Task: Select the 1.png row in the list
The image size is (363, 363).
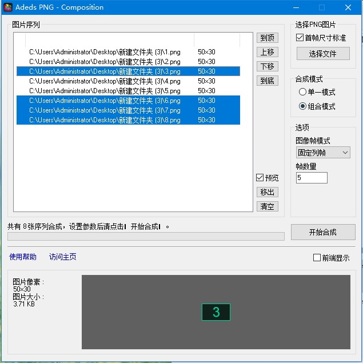Action: coord(128,52)
